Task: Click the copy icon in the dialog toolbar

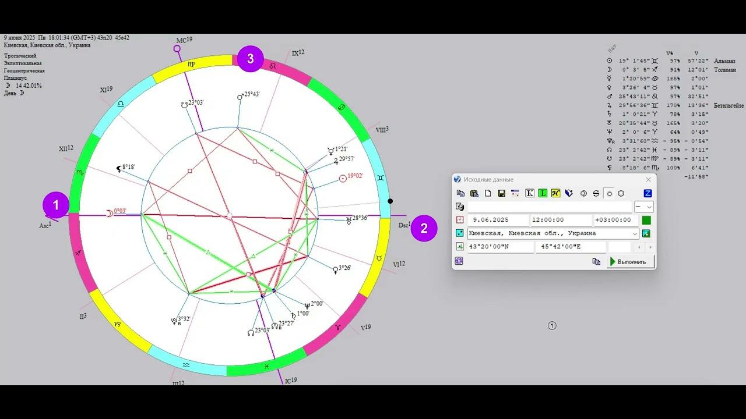Action: 460,193
